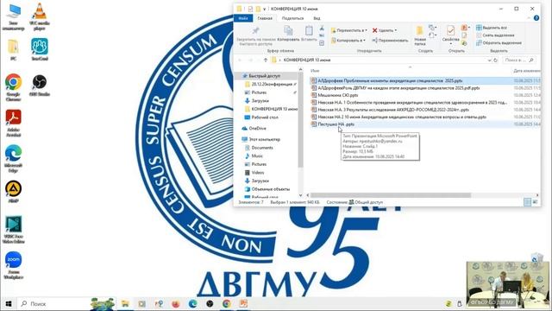Image resolution: width=552 pixels, height=311 pixels.
Task: Open Videos in the navigation pane
Action: pyautogui.click(x=258, y=173)
